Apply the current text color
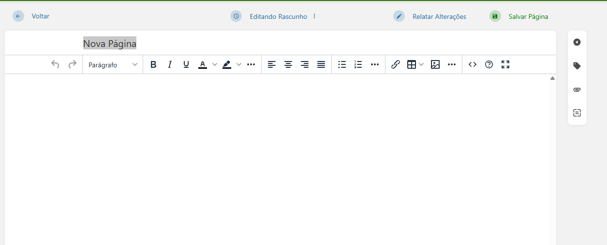 click(203, 64)
